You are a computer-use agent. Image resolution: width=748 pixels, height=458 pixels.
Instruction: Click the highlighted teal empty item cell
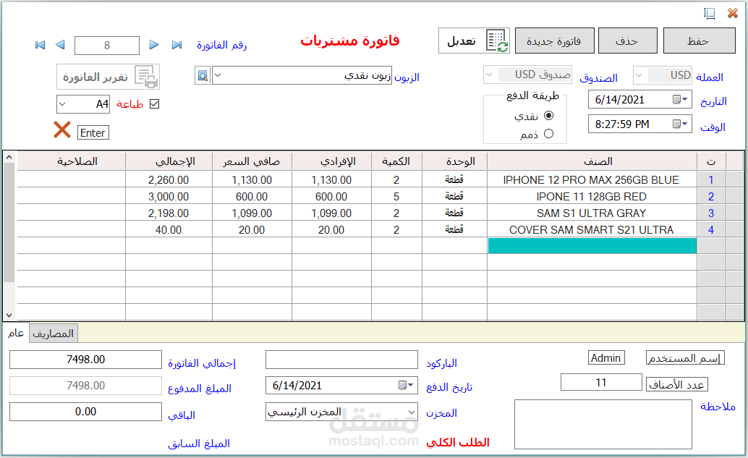[x=592, y=246]
